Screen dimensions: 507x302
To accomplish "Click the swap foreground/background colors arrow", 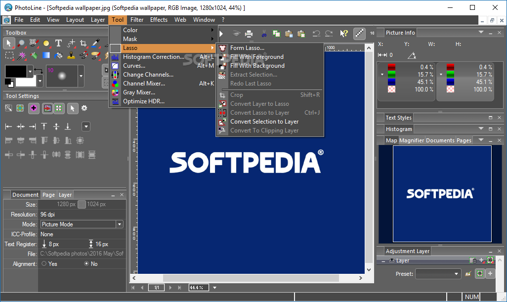I will coord(39,71).
